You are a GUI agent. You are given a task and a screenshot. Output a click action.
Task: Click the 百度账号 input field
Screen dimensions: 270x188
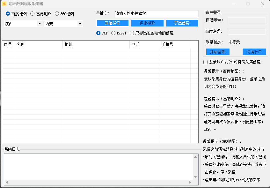pyautogui.click(x=246, y=20)
